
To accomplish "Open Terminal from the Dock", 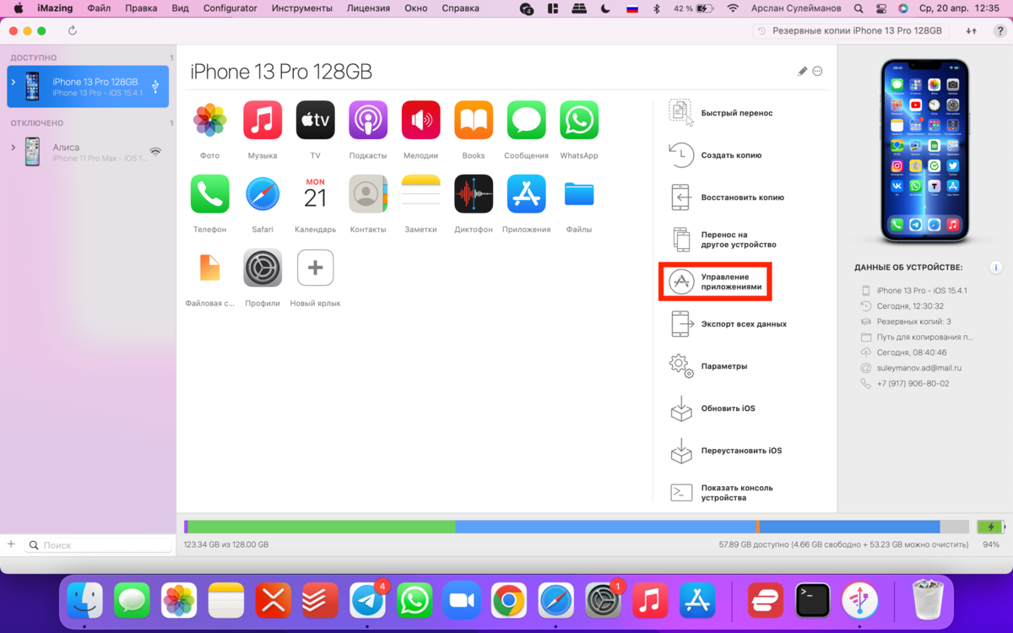I will click(813, 601).
